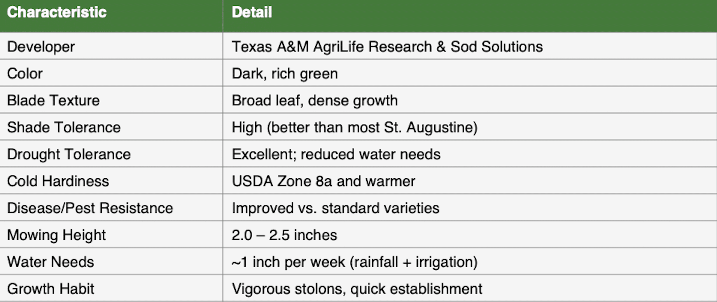Image resolution: width=717 pixels, height=302 pixels.
Task: Select the "Shade Tolerance" row label
Action: point(64,127)
